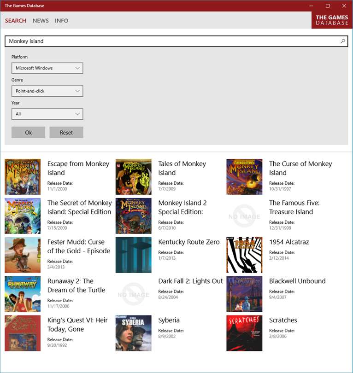Open Secret of Monkey Island Special Edition cover

[x=23, y=216]
